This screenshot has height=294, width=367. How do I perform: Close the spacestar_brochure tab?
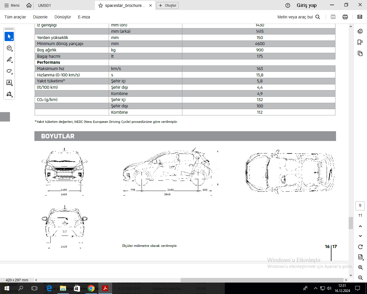point(151,5)
